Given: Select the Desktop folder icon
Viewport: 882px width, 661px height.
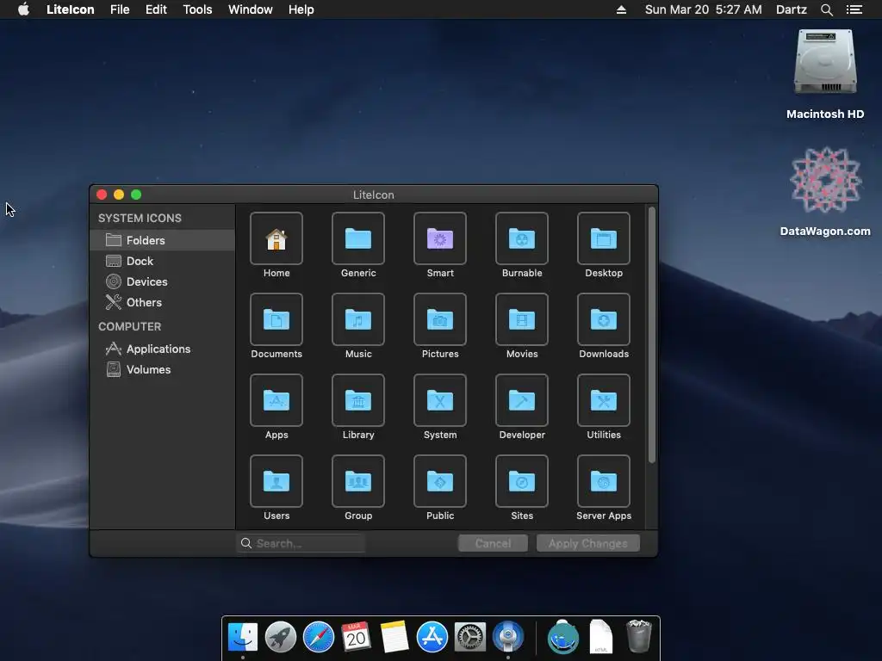Looking at the screenshot, I should coord(604,238).
